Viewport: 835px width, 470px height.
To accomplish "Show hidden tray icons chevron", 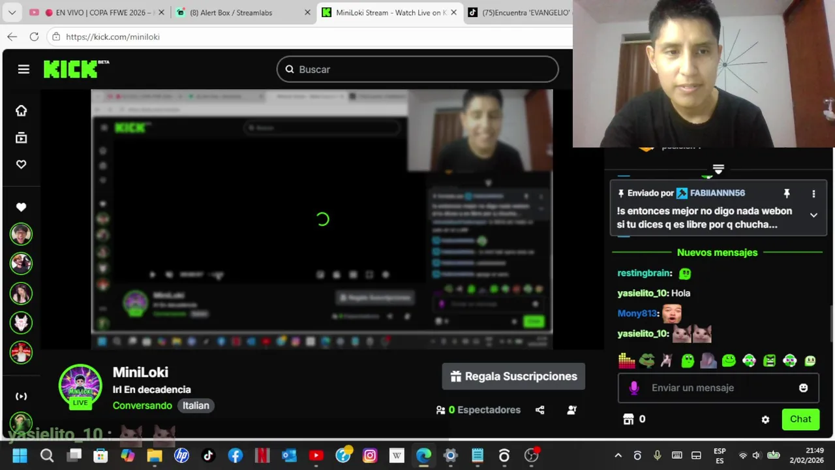I will click(x=618, y=456).
